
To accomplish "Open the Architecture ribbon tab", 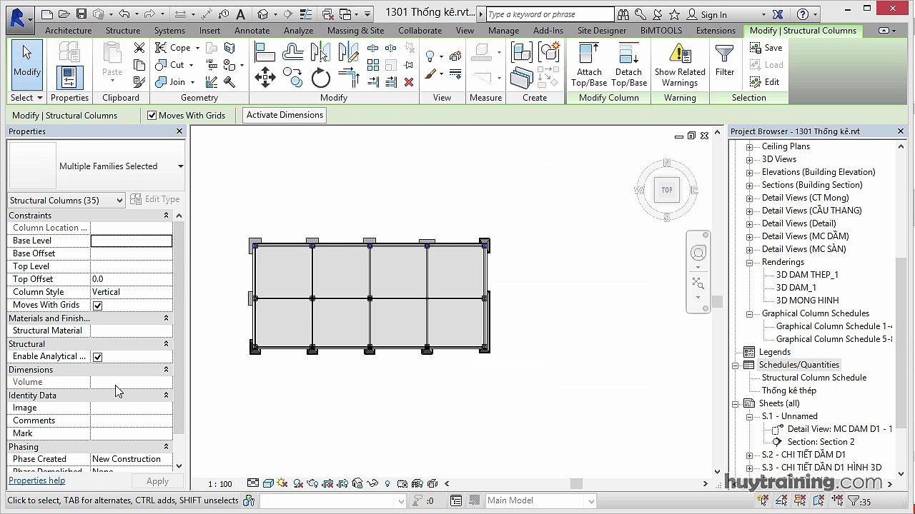I will coord(68,31).
